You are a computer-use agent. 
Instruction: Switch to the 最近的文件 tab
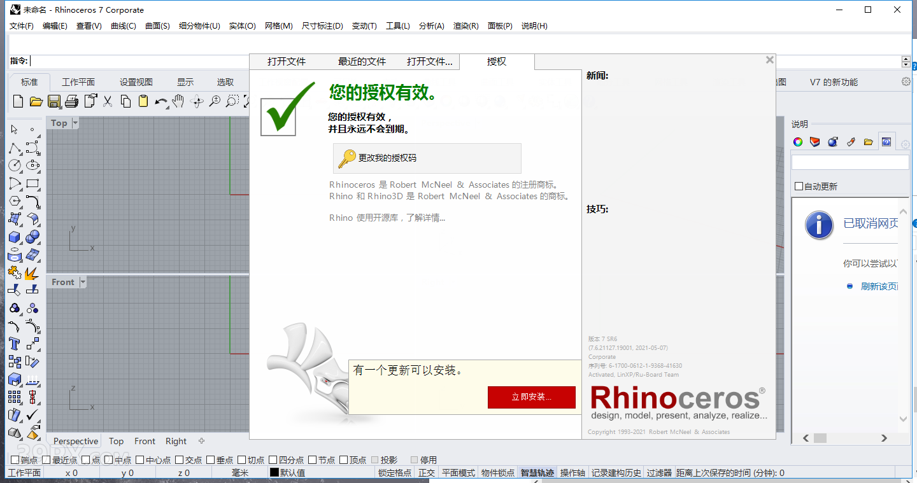click(x=360, y=61)
